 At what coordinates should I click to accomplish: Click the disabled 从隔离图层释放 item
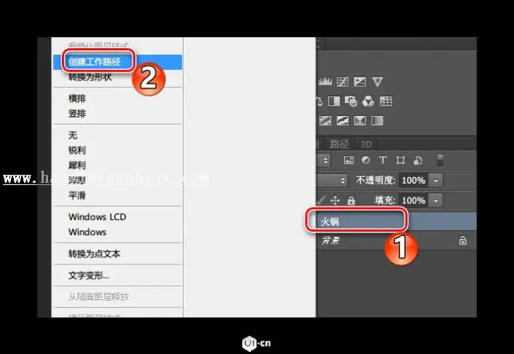tap(117, 297)
